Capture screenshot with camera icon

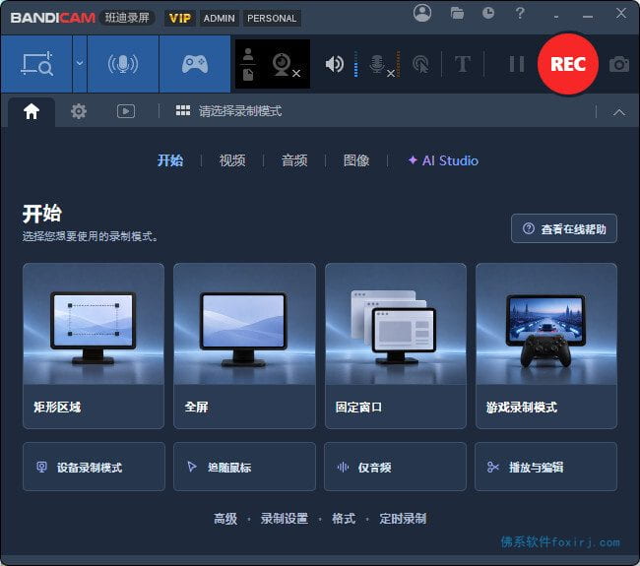coord(619,65)
